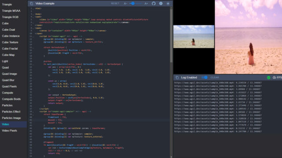Copy log output with the log panel copy icon
Screen dimensions: 282x158
tap(177, 77)
